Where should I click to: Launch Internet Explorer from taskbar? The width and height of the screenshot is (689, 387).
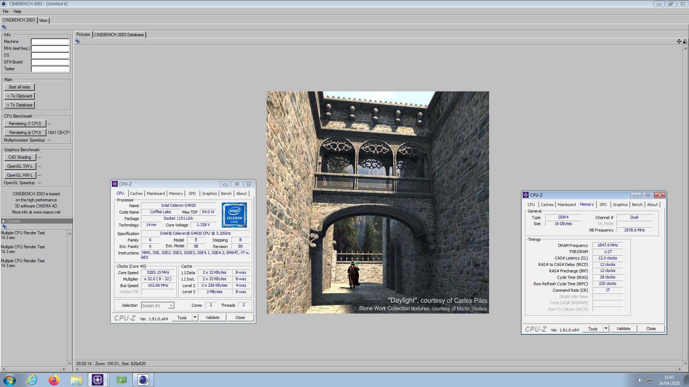(32, 380)
